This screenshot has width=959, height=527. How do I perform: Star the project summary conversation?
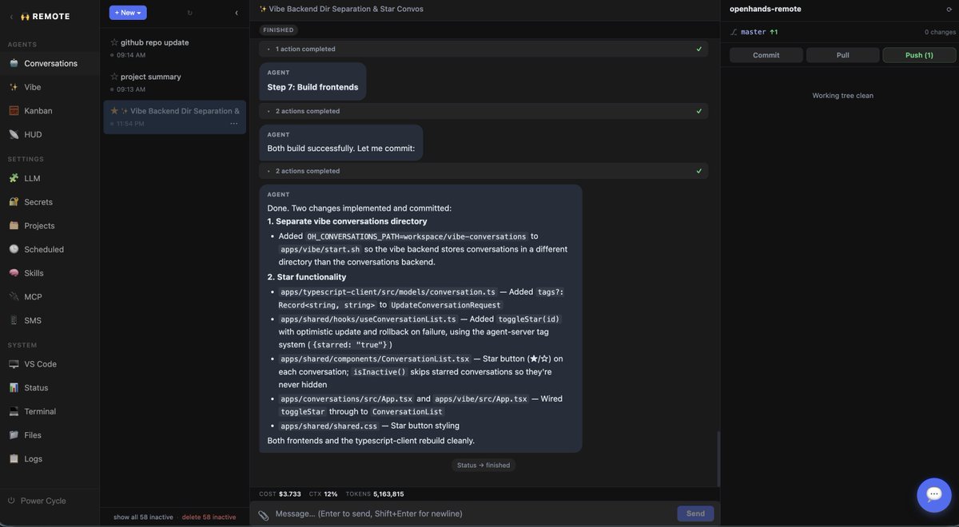(114, 77)
